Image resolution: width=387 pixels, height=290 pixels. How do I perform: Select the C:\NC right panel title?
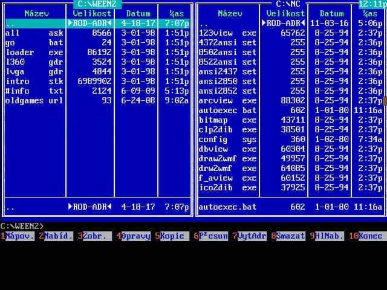tap(288, 4)
